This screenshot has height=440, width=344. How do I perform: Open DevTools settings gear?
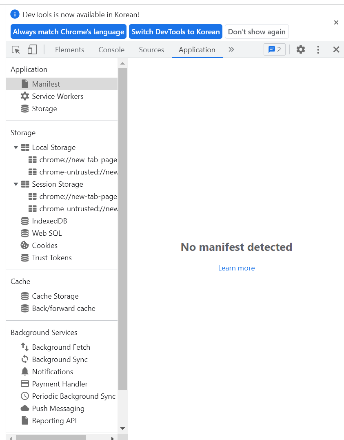301,50
